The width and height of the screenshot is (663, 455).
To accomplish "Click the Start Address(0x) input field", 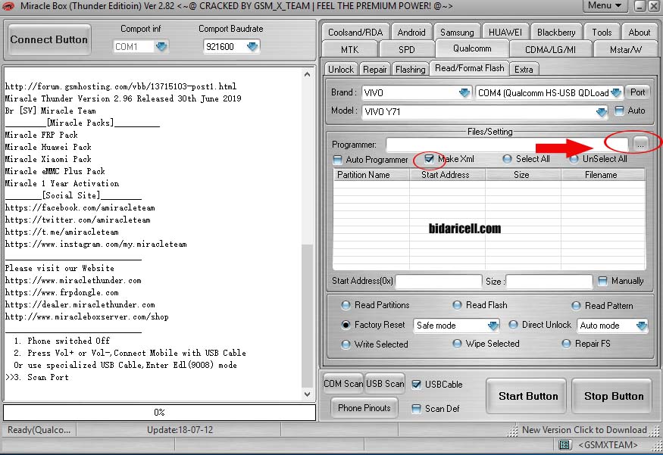I will [x=439, y=281].
